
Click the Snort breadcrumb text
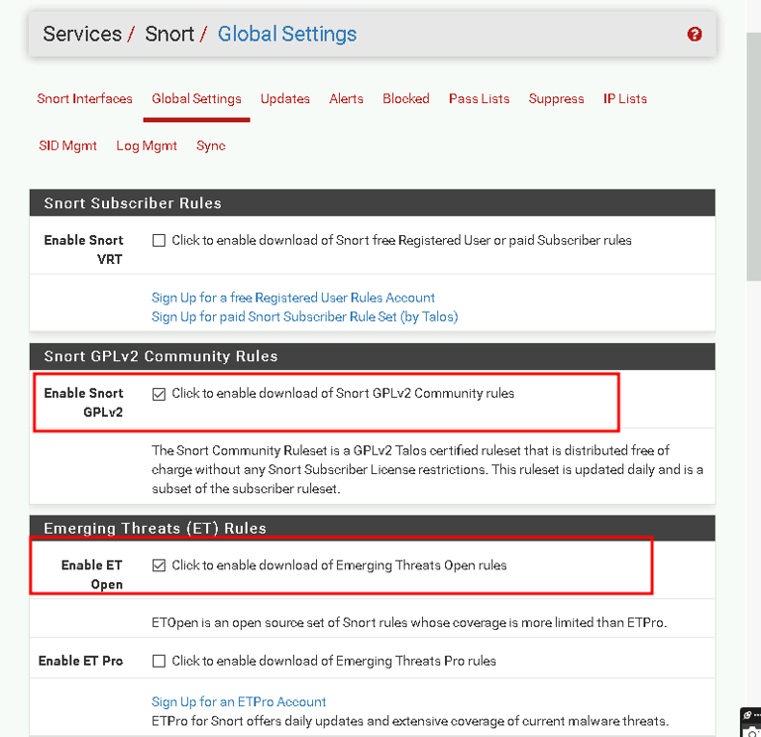(169, 34)
